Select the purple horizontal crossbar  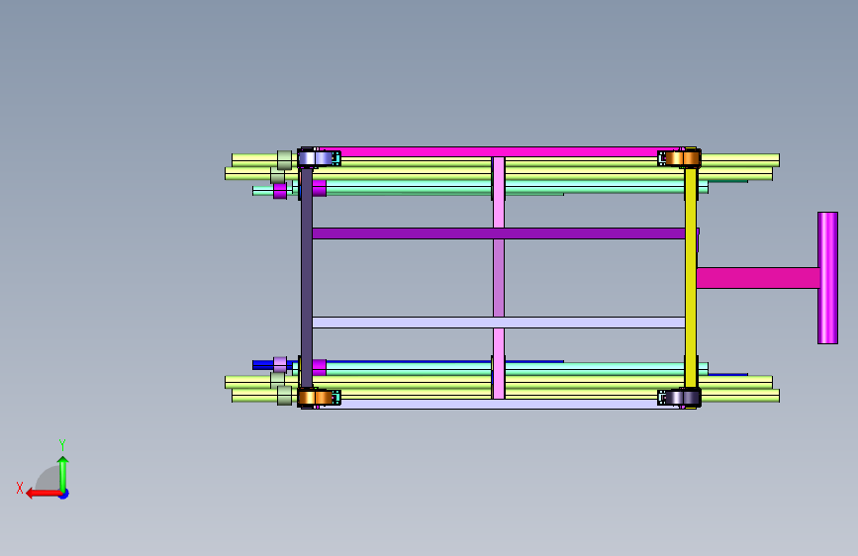click(499, 233)
